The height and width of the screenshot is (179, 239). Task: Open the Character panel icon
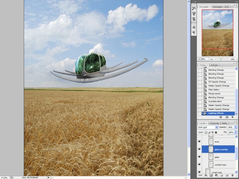click(x=194, y=27)
